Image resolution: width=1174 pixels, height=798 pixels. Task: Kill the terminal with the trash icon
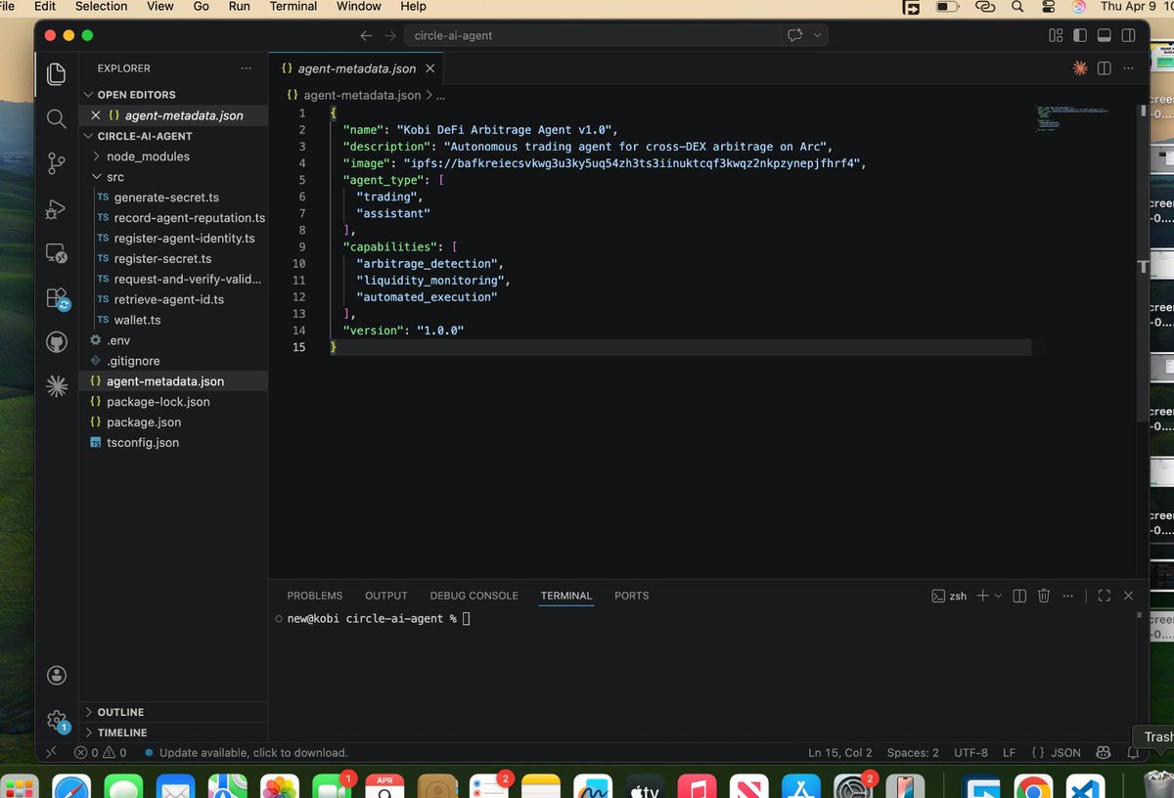click(x=1044, y=596)
